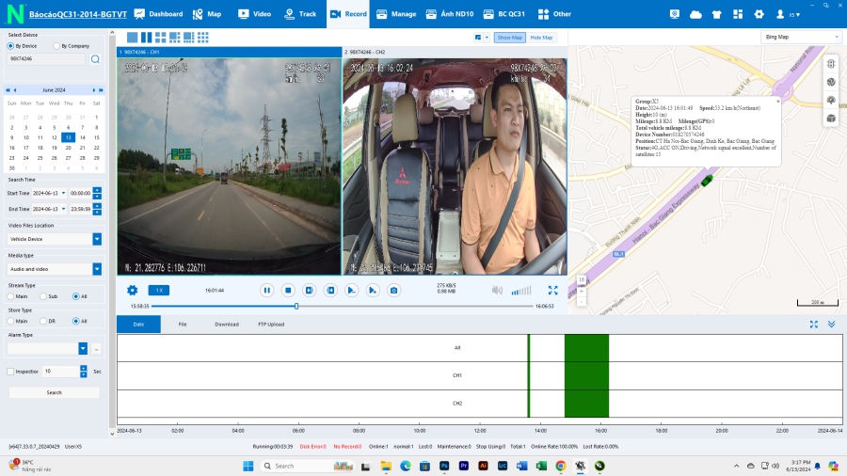Select the By Company radio button
The image size is (847, 476).
click(56, 45)
